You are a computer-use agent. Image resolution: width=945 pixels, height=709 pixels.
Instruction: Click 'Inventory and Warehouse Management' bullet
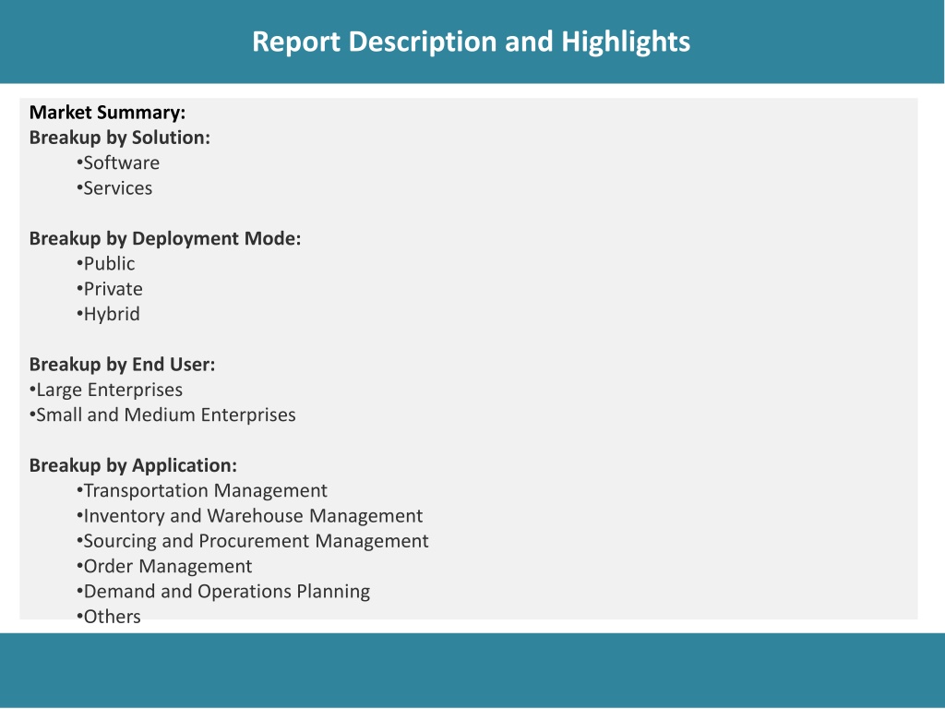tap(249, 516)
